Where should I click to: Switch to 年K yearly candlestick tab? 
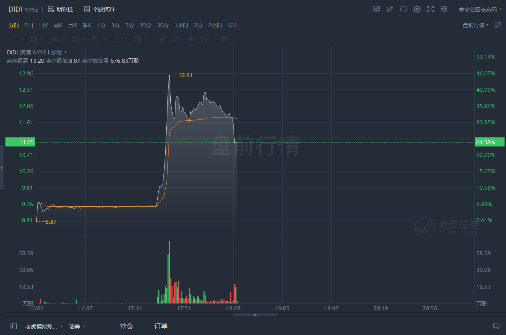232,25
